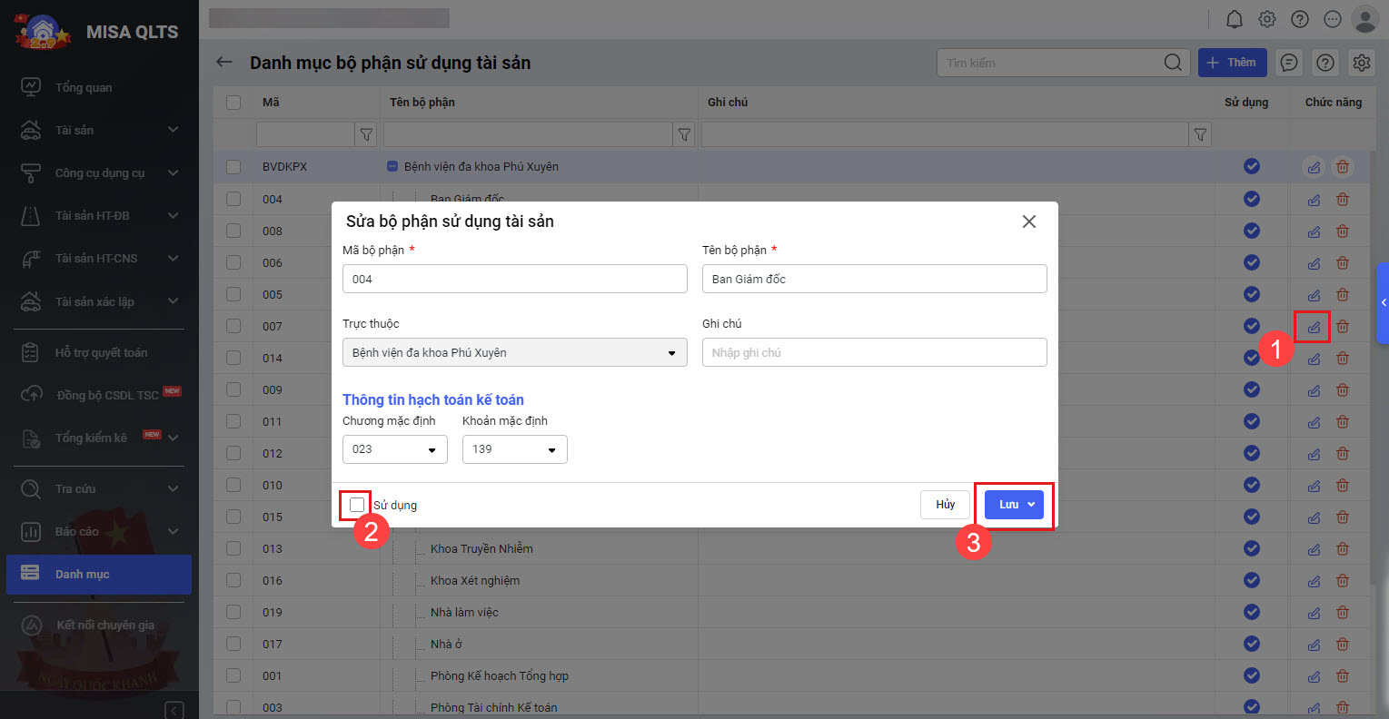Tick the select-all header checkbox
This screenshot has height=719, width=1389.
(233, 103)
